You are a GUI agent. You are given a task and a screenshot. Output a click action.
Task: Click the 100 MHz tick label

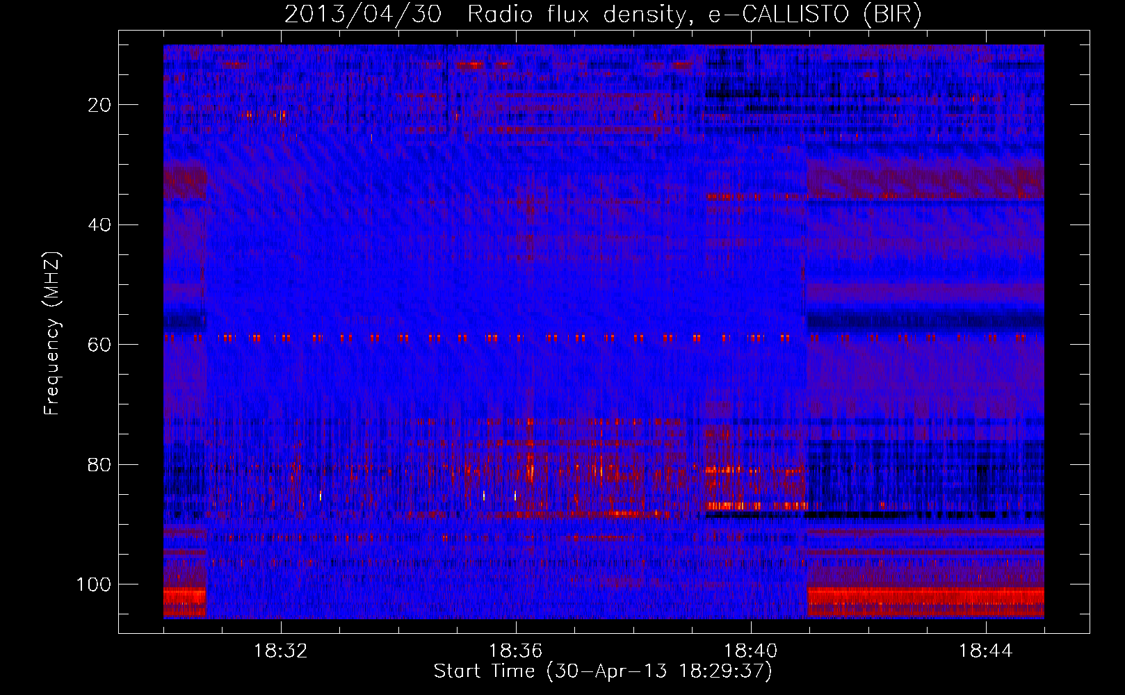coord(95,584)
